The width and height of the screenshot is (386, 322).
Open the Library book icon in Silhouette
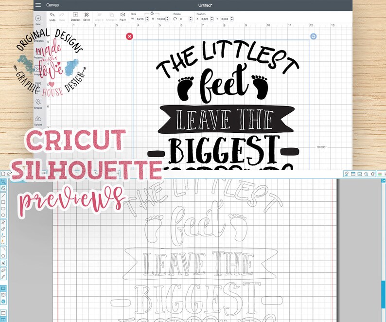pos(3,295)
